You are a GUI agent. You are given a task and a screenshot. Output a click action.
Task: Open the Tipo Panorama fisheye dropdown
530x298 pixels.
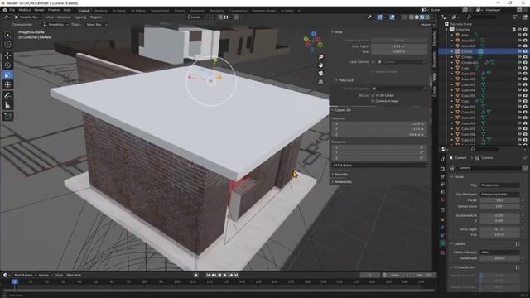click(499, 195)
